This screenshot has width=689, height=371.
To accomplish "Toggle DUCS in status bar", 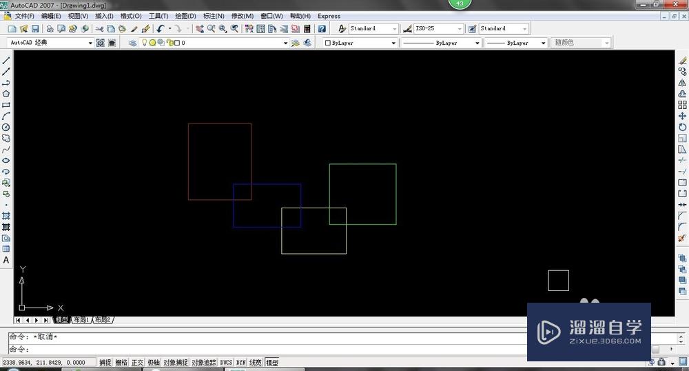I will coord(226,362).
